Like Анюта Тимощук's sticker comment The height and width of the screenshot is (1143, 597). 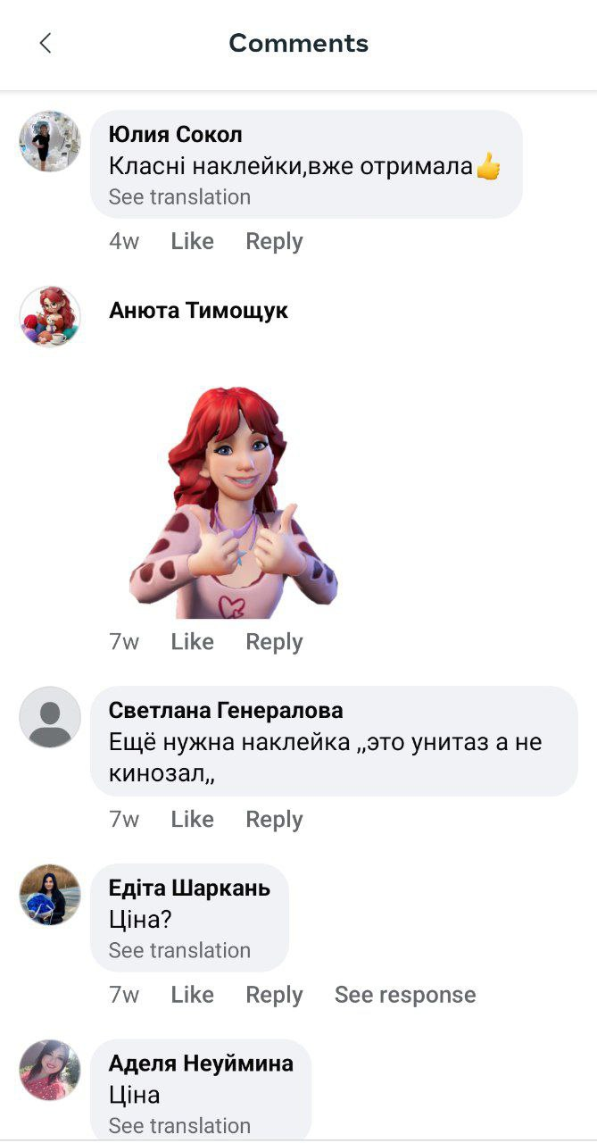pyautogui.click(x=193, y=641)
